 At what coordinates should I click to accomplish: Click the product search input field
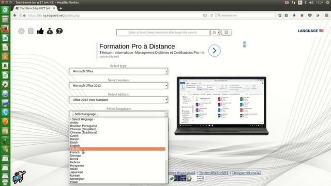point(163,33)
